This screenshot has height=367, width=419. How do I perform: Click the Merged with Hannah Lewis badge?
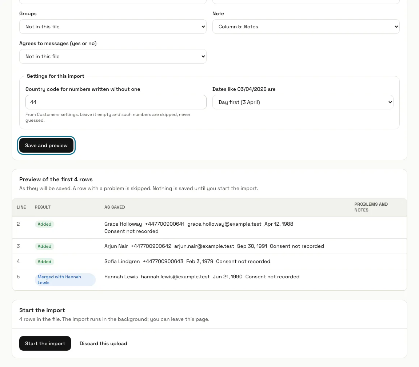[x=65, y=280]
